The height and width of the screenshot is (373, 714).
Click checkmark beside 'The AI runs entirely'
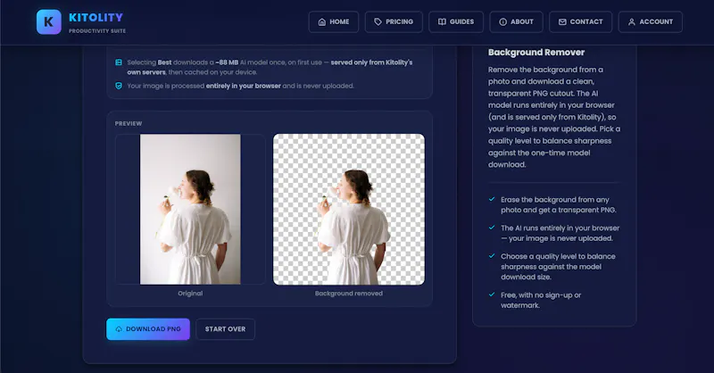492,228
